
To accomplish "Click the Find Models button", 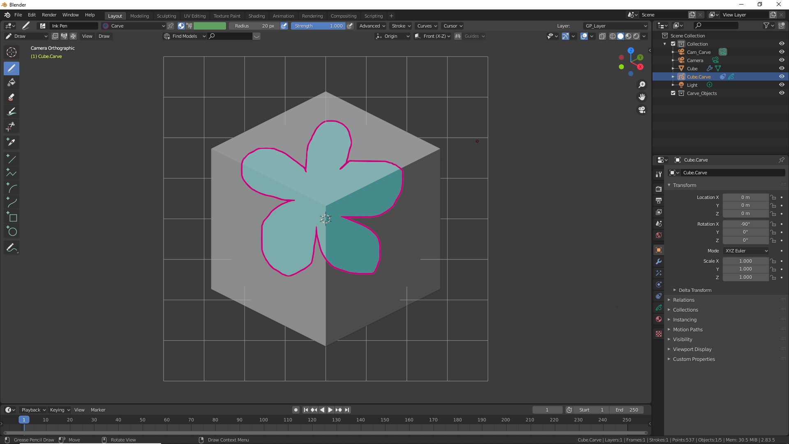I will 185,36.
